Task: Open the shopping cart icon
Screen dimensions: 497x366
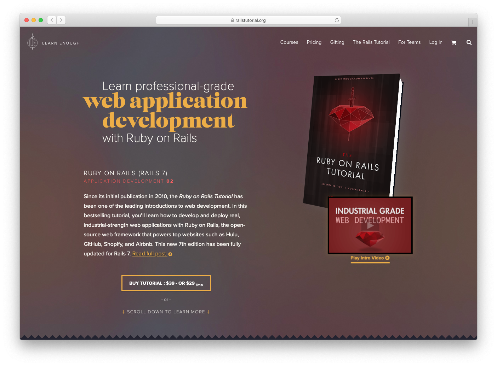Action: pyautogui.click(x=454, y=43)
